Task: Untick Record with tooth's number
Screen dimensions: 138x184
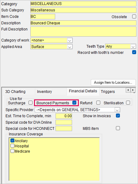Action: (x=134, y=52)
